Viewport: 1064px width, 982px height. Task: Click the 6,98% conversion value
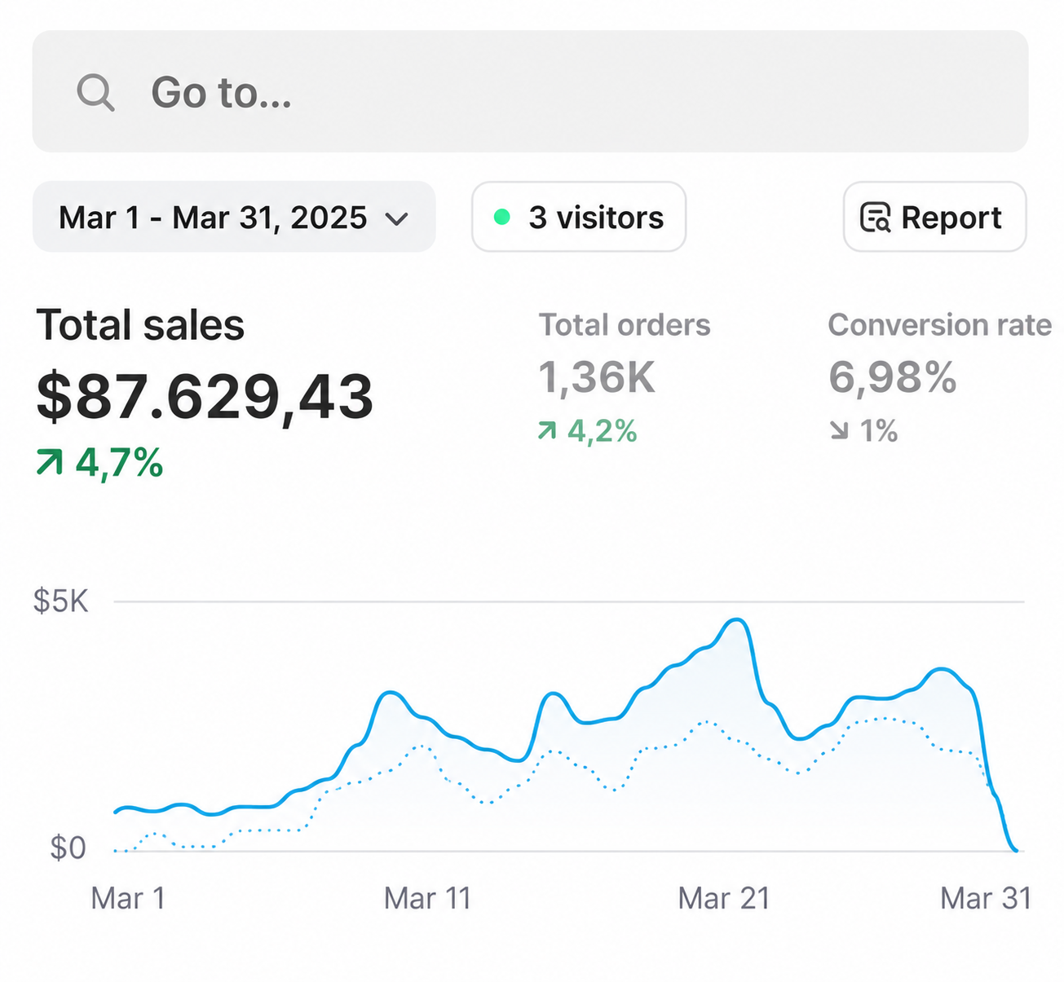click(x=893, y=378)
